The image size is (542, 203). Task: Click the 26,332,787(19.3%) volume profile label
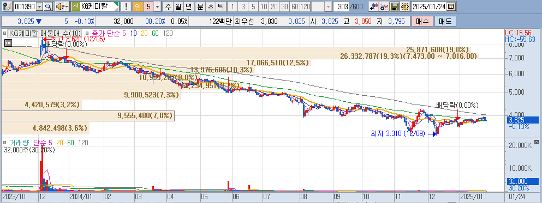pyautogui.click(x=408, y=56)
